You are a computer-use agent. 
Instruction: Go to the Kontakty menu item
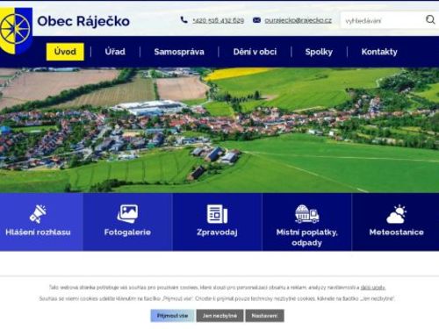tap(379, 52)
